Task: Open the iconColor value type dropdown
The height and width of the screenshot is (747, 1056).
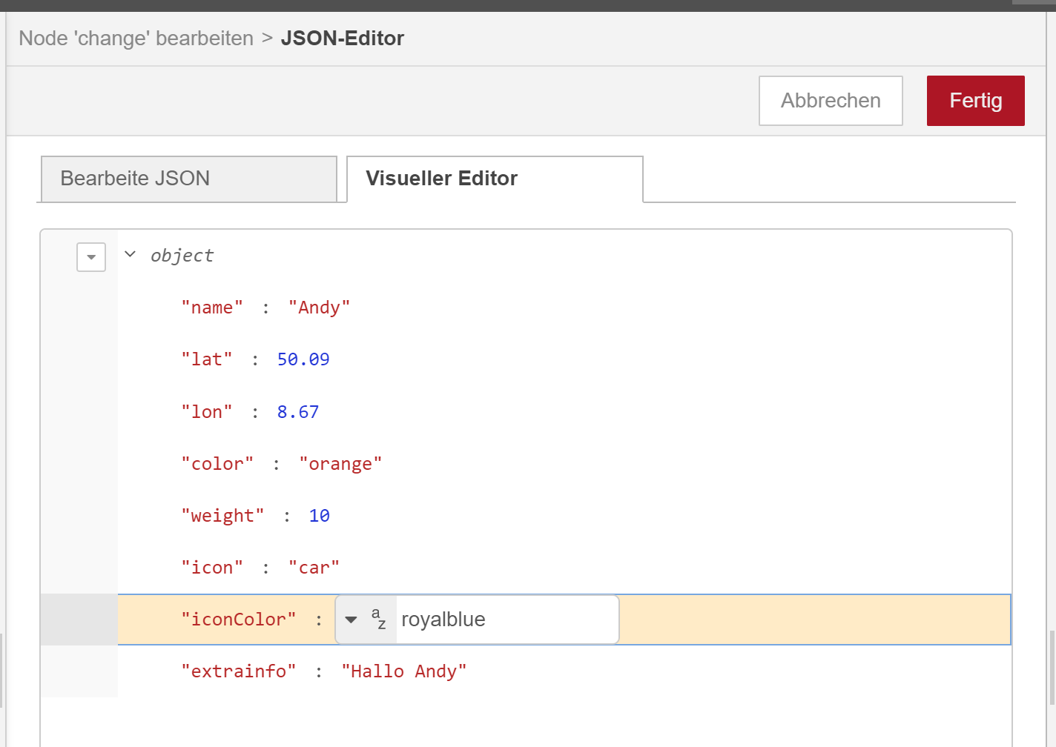Action: pyautogui.click(x=352, y=620)
